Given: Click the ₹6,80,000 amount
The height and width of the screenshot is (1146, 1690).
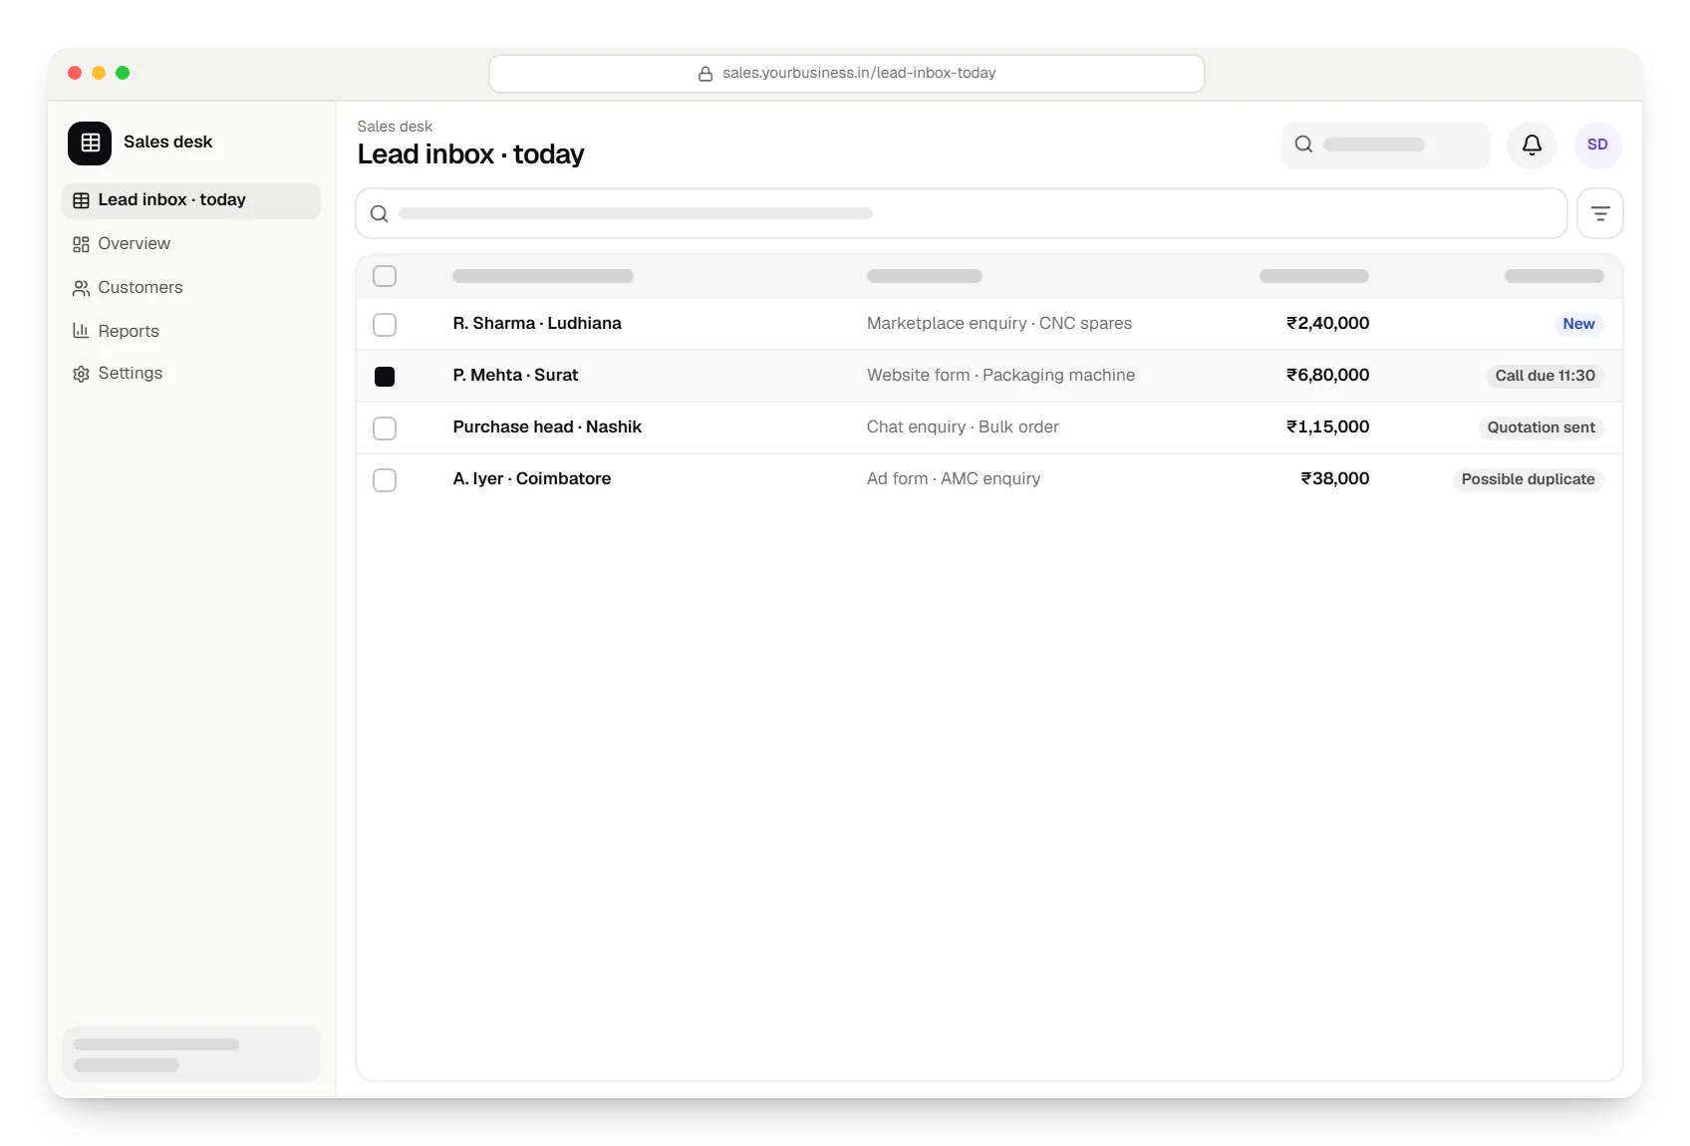Looking at the screenshot, I should (1327, 376).
